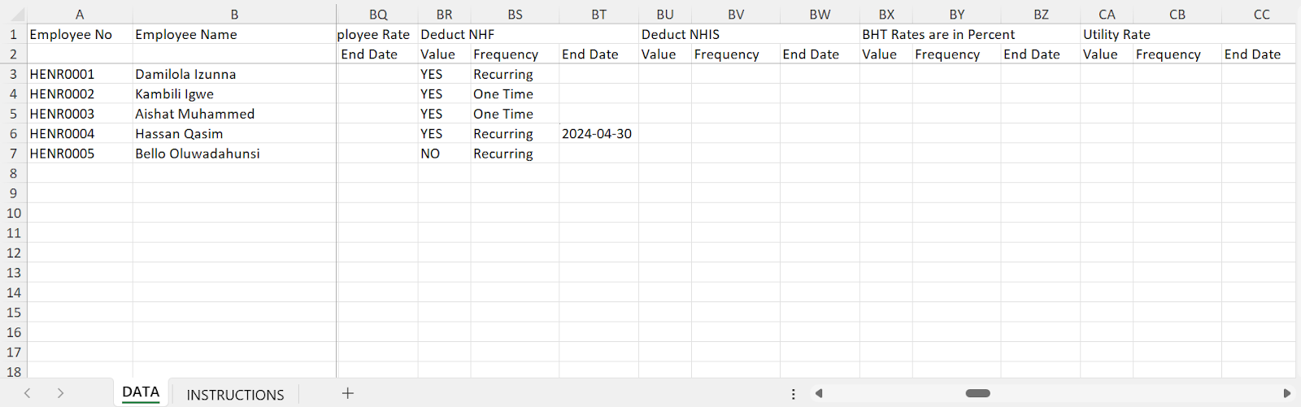Select column BT header
The height and width of the screenshot is (407, 1301).
[x=598, y=15]
